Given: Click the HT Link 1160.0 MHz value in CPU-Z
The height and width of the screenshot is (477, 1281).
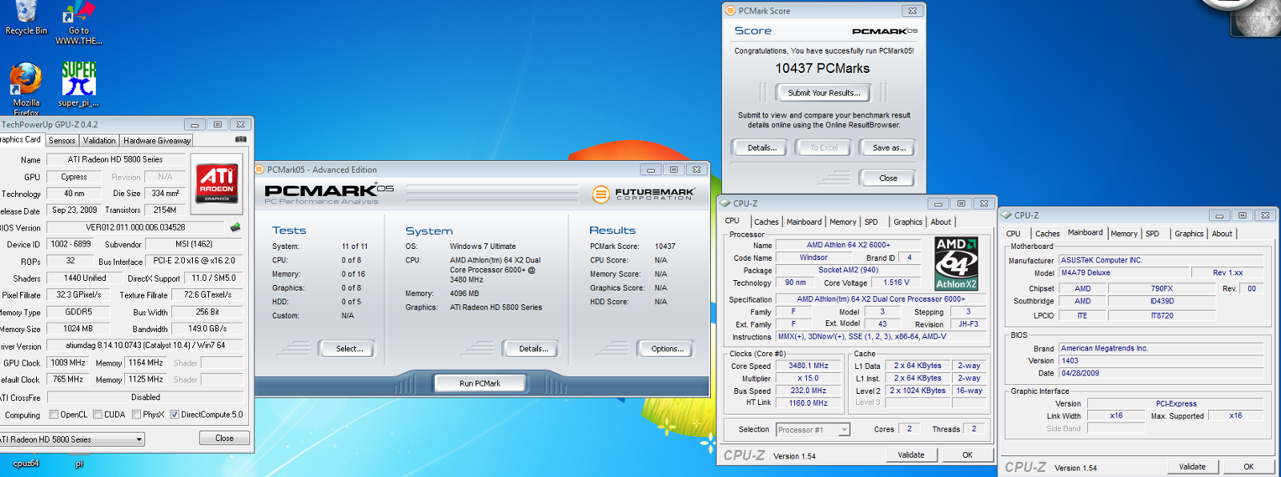Looking at the screenshot, I should (x=809, y=403).
